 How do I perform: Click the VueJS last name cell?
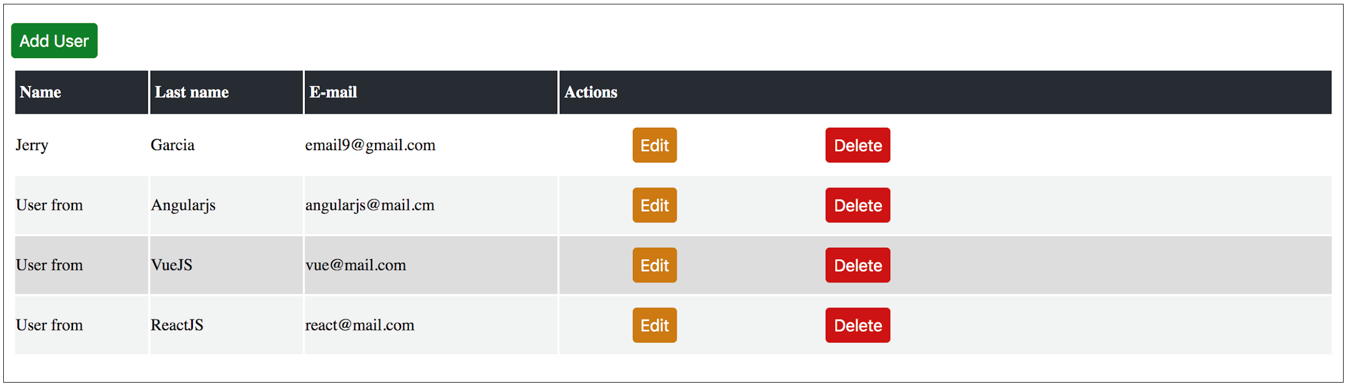pyautogui.click(x=172, y=265)
